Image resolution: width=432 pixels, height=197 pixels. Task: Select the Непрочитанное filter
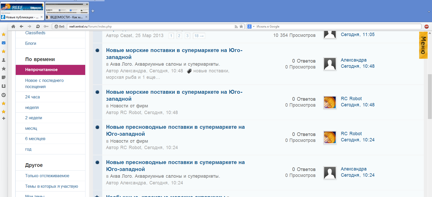(x=50, y=70)
